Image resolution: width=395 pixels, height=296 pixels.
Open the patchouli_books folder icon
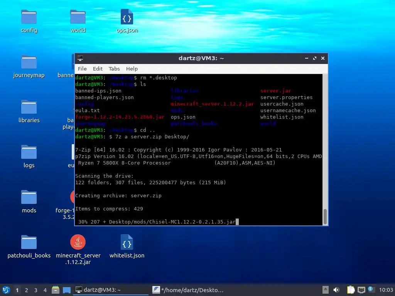click(x=29, y=242)
